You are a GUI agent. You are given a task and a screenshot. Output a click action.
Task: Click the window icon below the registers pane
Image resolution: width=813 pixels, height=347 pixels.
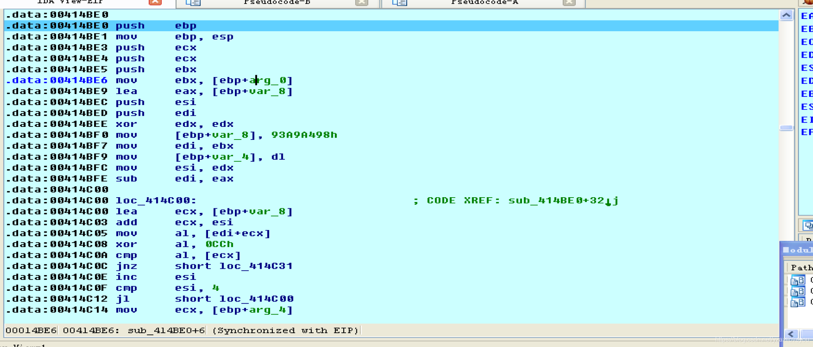(x=807, y=225)
